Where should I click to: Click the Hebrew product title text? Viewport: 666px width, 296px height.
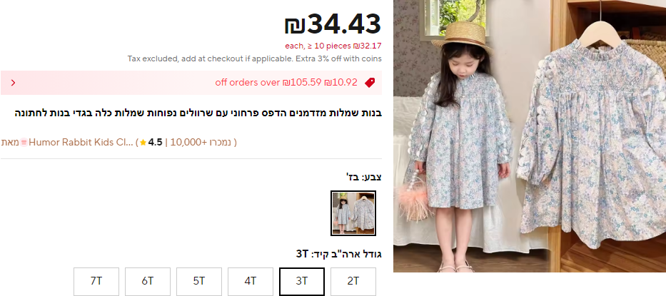198,113
